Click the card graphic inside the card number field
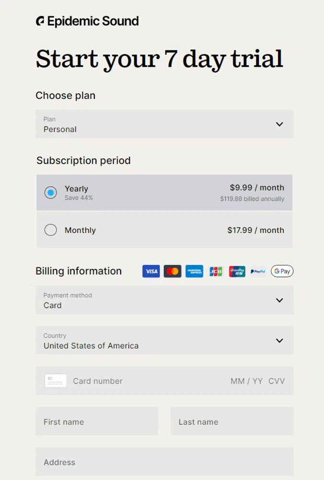Image resolution: width=324 pixels, height=480 pixels. point(55,381)
